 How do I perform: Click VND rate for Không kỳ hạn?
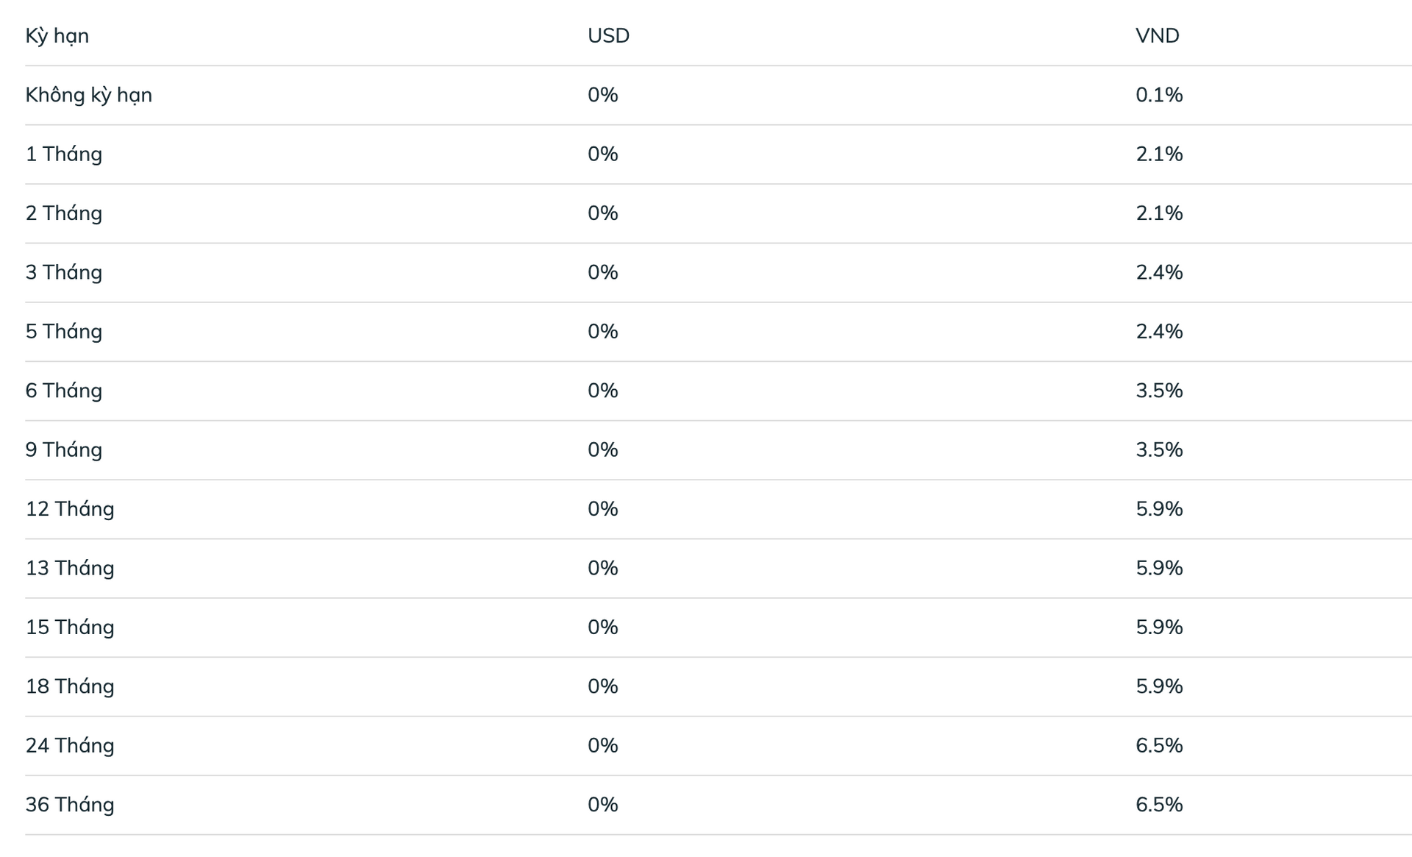point(1159,95)
